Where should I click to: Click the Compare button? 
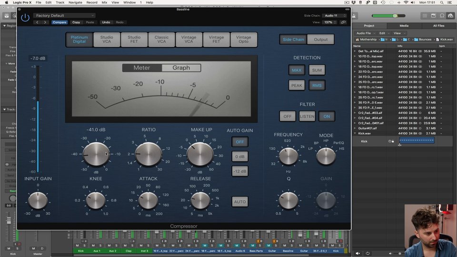(x=60, y=22)
